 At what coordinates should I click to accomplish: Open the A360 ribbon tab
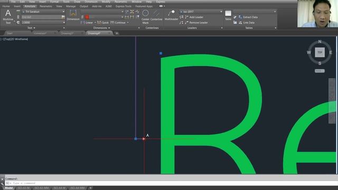[109, 6]
